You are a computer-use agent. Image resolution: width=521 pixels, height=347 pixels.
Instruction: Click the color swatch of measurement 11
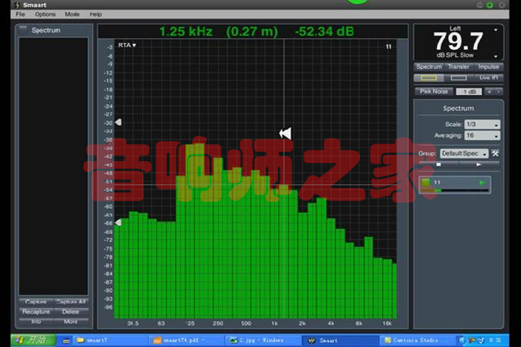(x=426, y=183)
